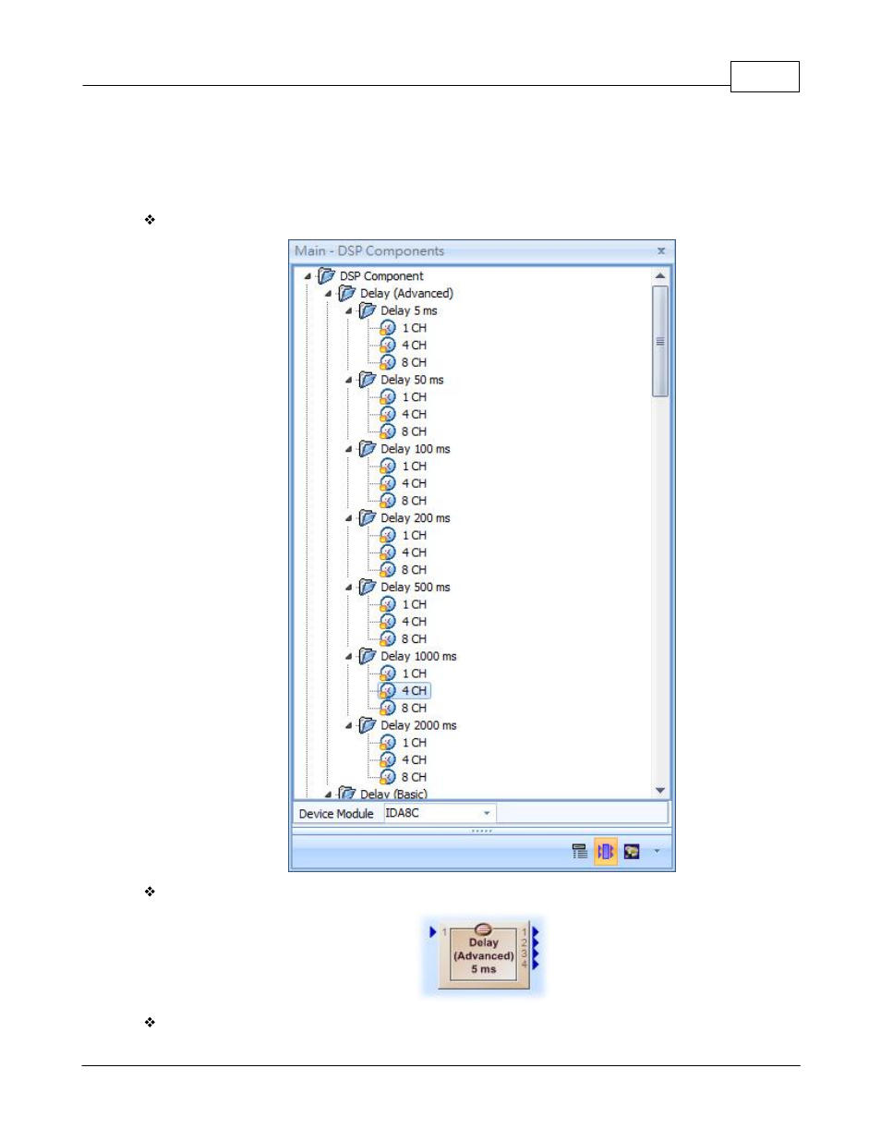The height and width of the screenshot is (1141, 881).
Task: Open the bottom toolbar overflow arrow
Action: point(657,851)
